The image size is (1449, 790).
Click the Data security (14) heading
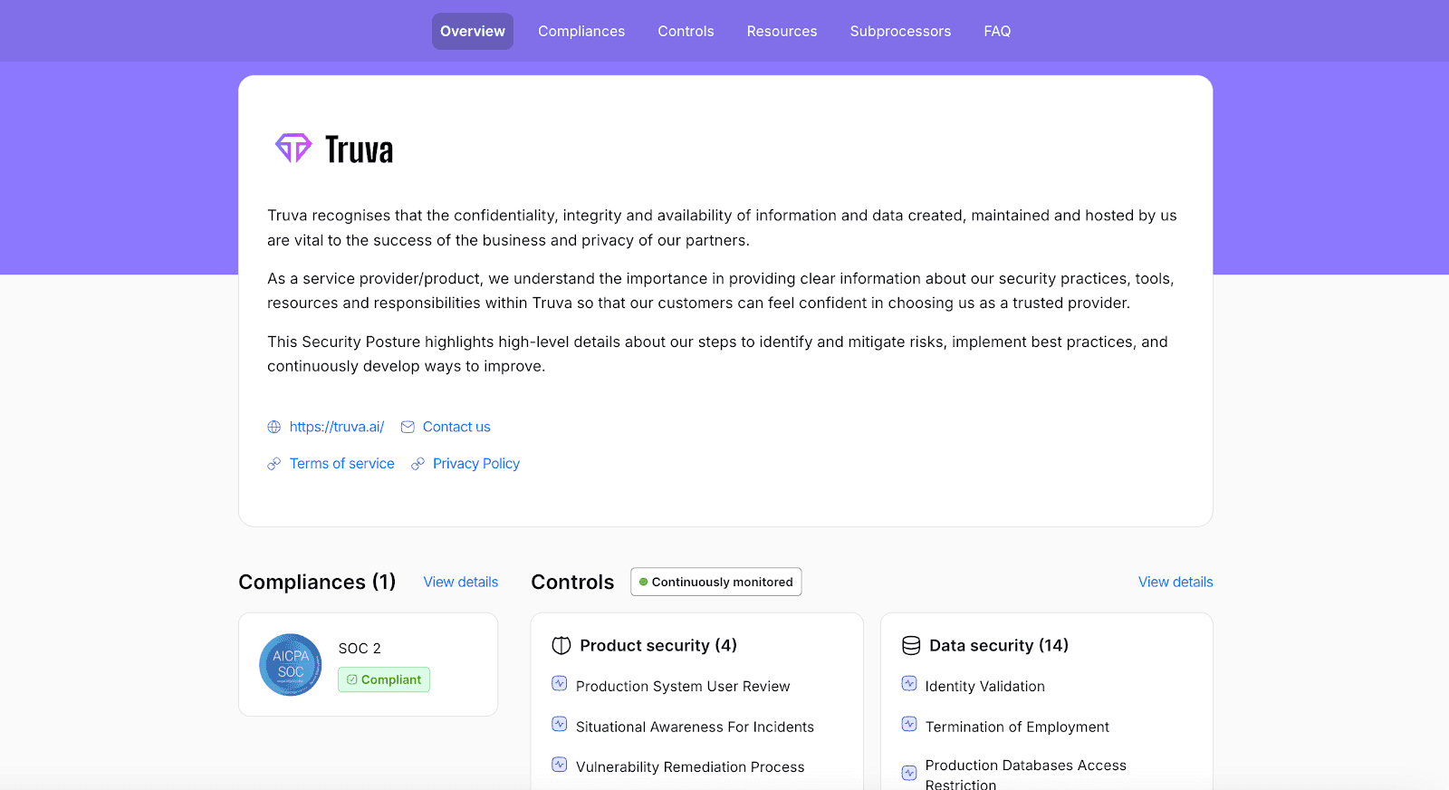point(999,645)
